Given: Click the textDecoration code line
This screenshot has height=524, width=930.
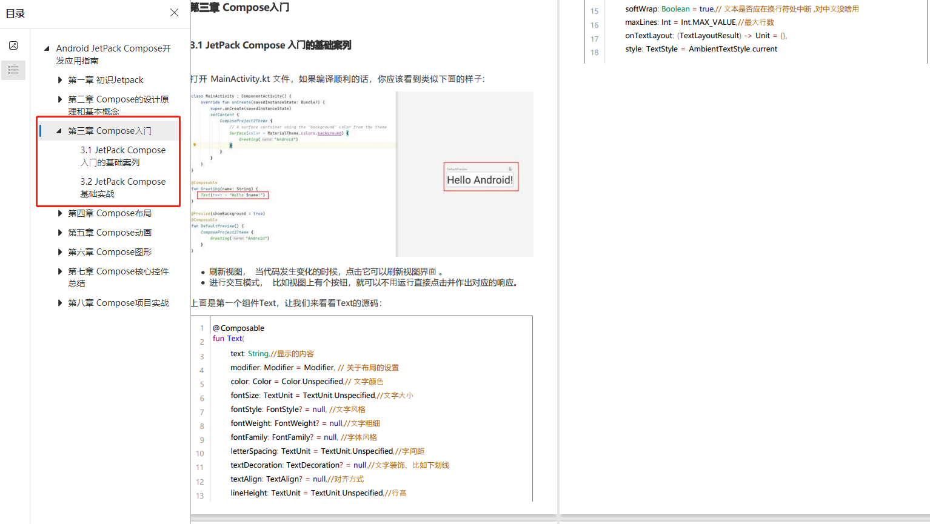Looking at the screenshot, I should pos(340,465).
